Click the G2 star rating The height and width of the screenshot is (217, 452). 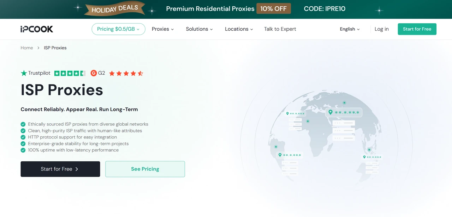coord(126,73)
